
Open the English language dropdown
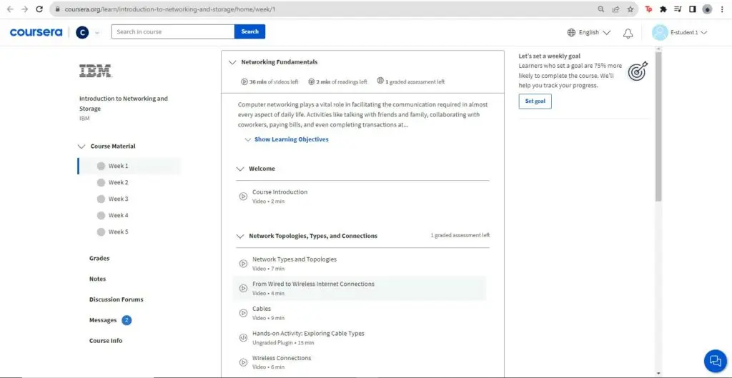589,32
